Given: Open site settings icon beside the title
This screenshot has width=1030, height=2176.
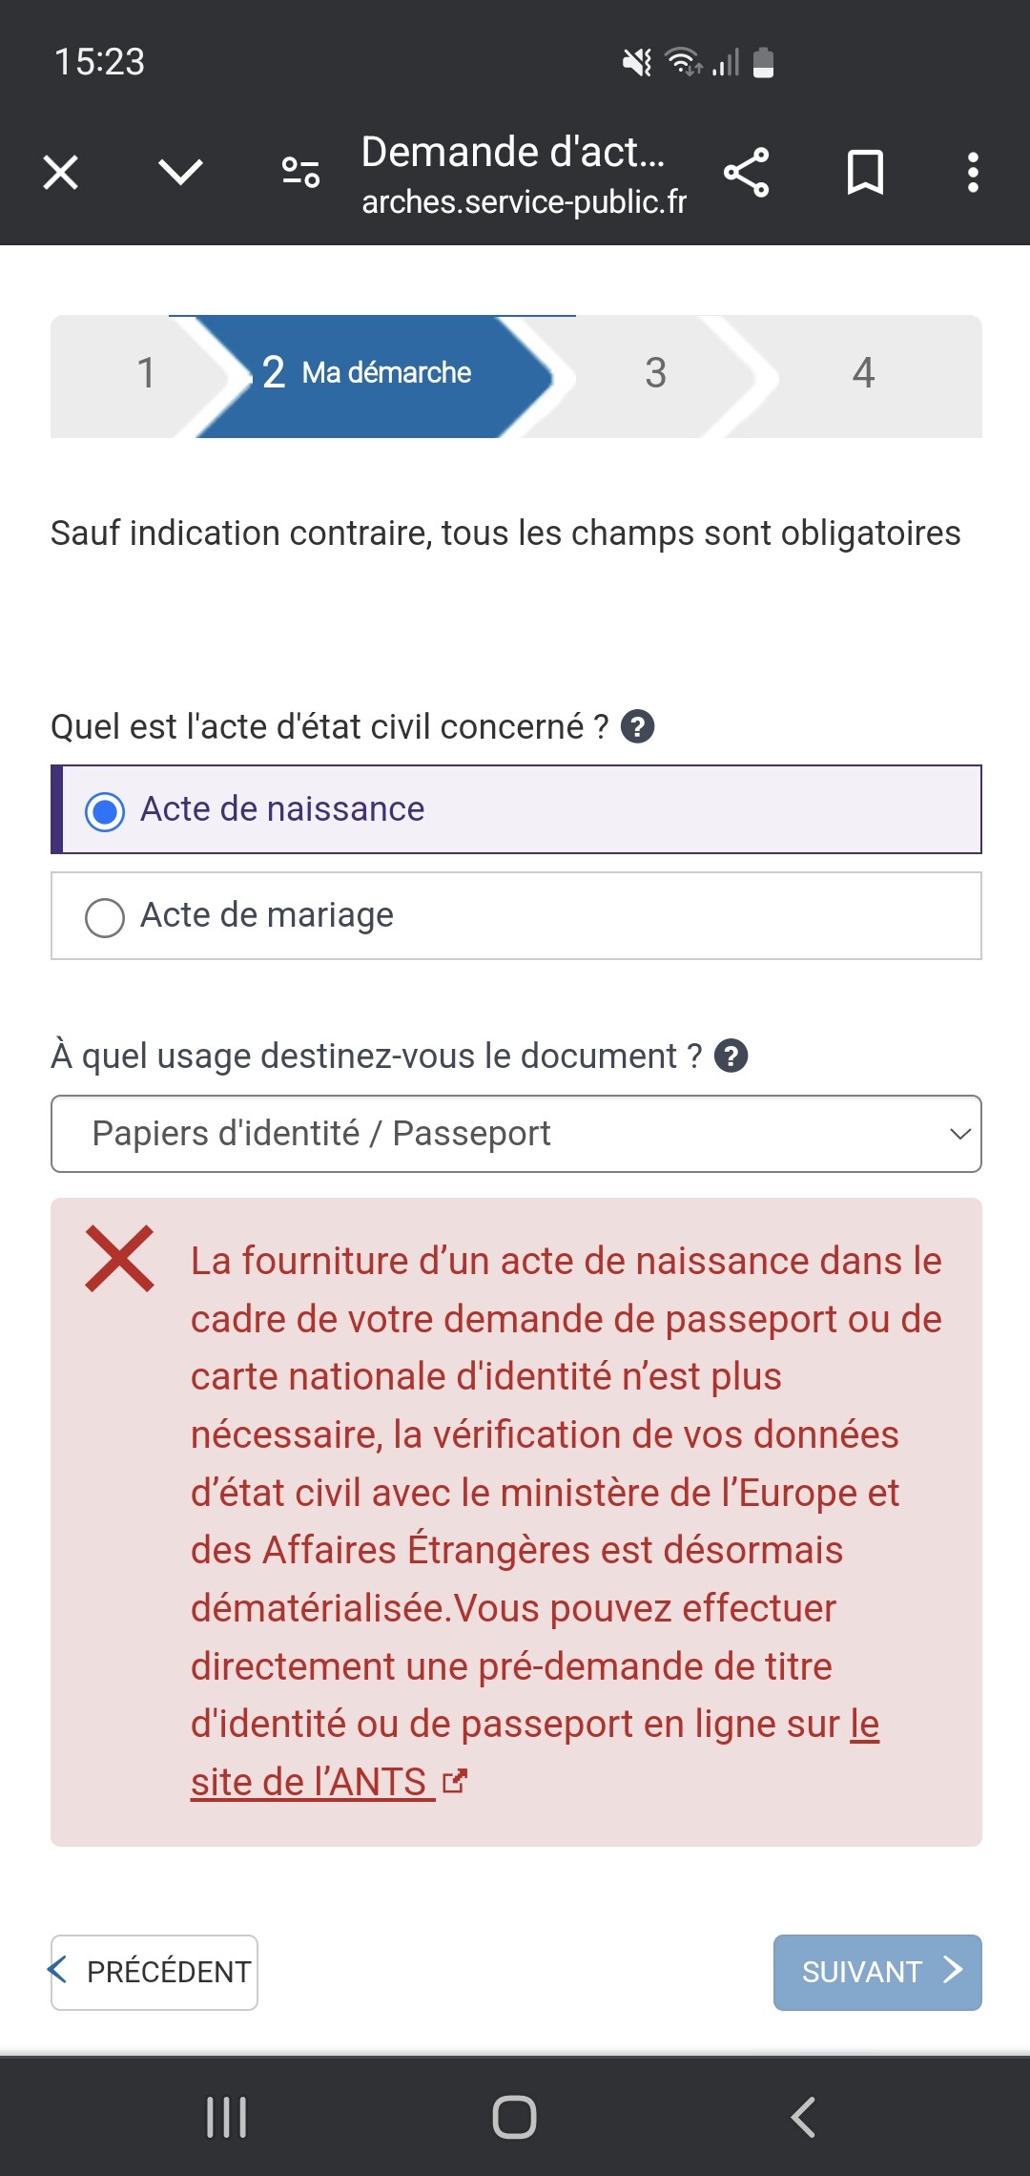Looking at the screenshot, I should click(x=300, y=173).
